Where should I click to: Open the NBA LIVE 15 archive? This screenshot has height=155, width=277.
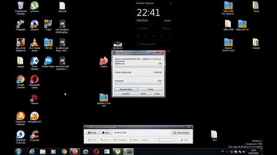click(x=242, y=25)
